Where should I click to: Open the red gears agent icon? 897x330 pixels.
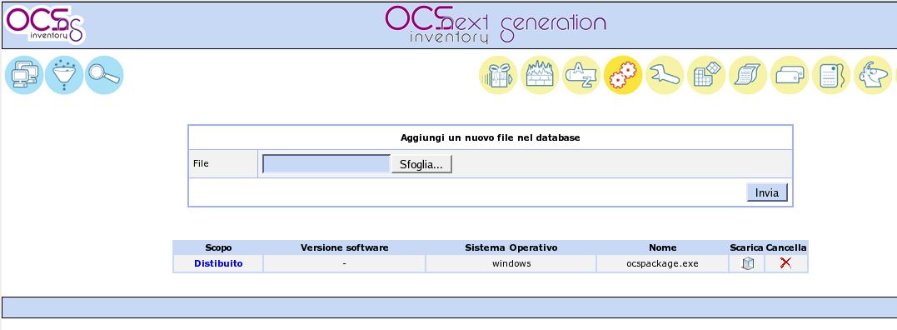623,75
